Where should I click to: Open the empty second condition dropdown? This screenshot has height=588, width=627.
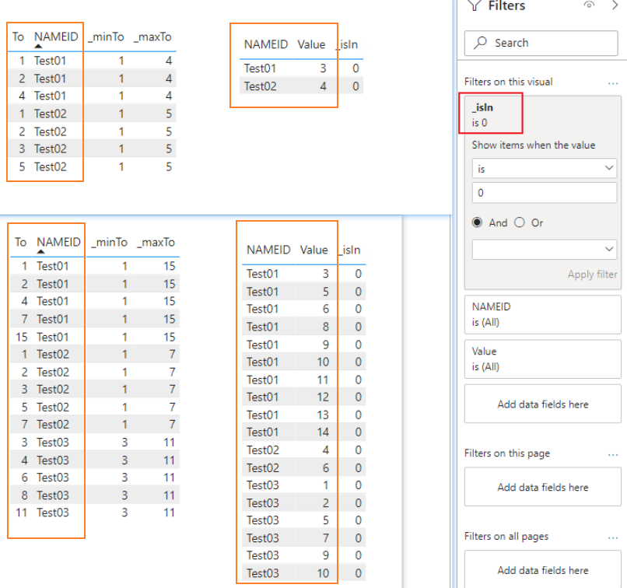coord(545,250)
